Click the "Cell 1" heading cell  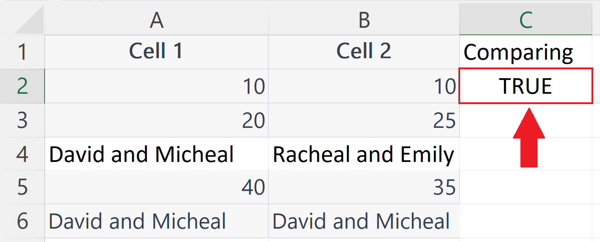(x=157, y=52)
